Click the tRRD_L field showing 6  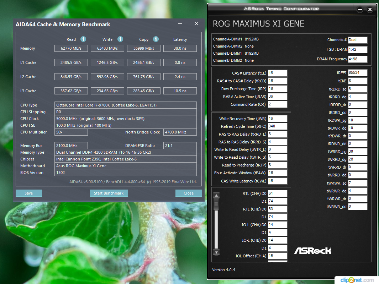coord(278,134)
